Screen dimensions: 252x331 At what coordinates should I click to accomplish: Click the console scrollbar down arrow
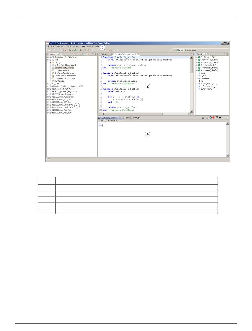(227, 155)
